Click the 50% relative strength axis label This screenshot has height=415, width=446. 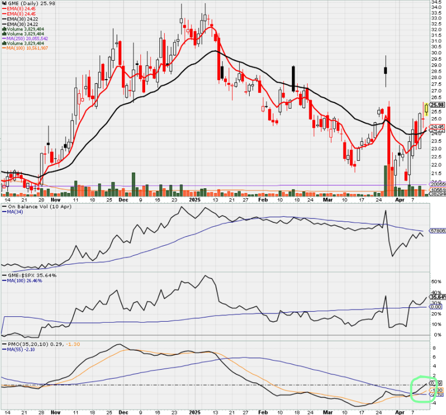coord(436,282)
